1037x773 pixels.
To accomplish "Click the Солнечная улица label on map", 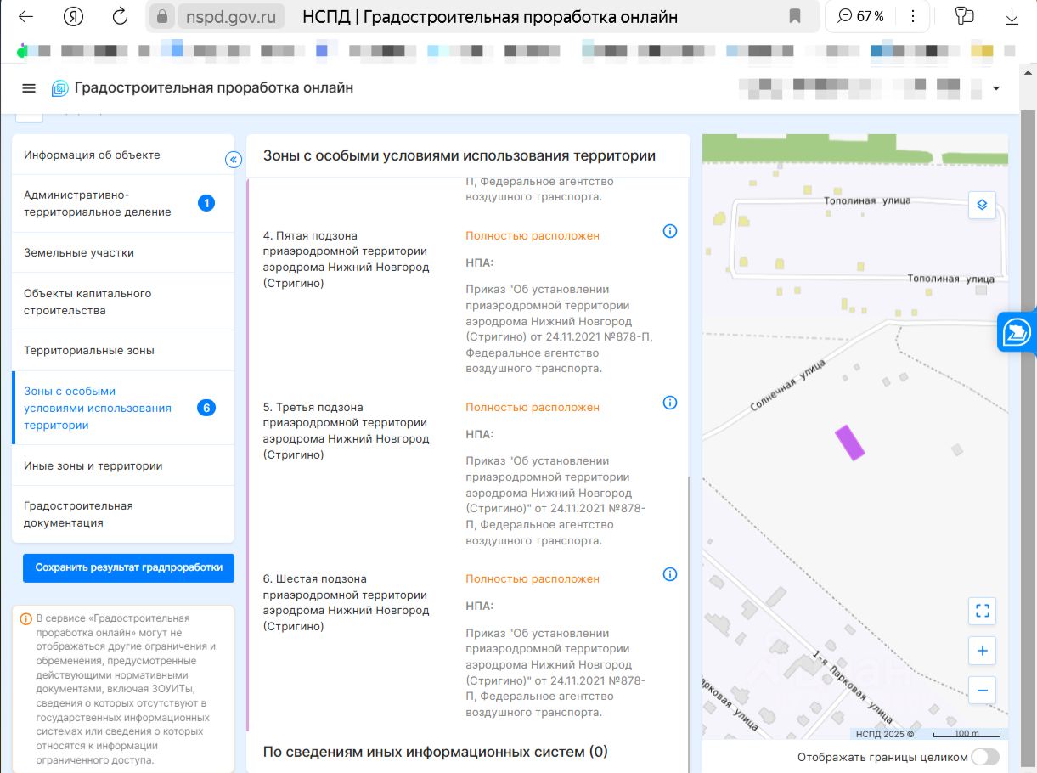I will 786,385.
